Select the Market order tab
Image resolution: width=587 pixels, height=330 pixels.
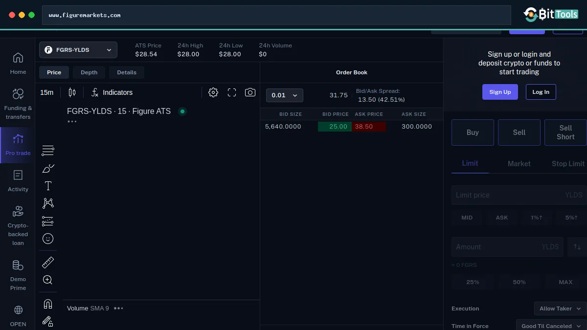(x=519, y=164)
